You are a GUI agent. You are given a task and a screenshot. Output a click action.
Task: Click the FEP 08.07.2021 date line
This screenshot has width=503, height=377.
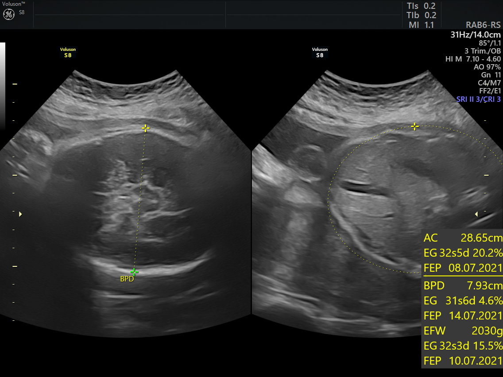click(462, 268)
